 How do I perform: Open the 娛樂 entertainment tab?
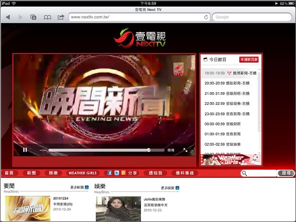pos(53,173)
